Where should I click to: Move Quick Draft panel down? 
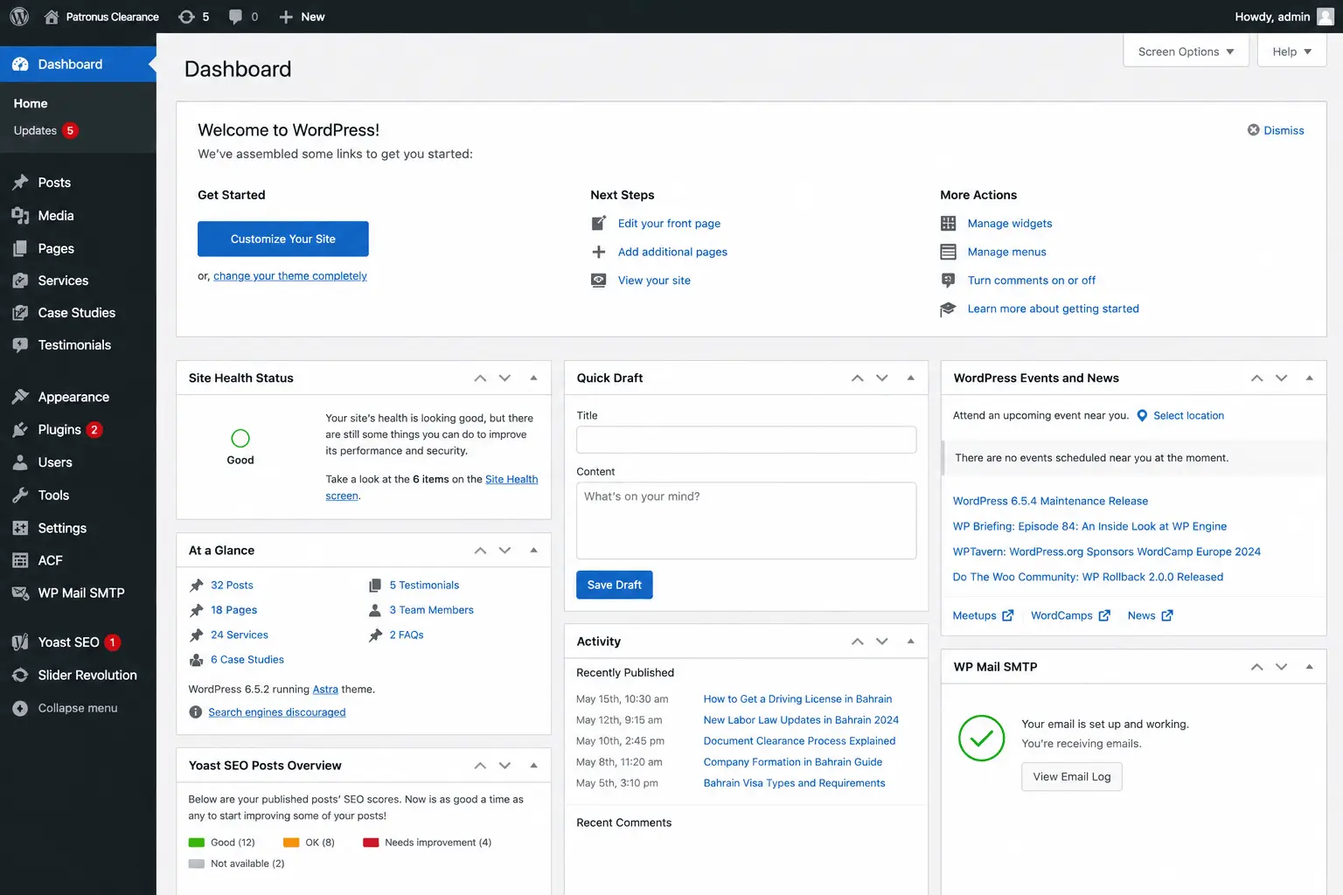pos(881,378)
